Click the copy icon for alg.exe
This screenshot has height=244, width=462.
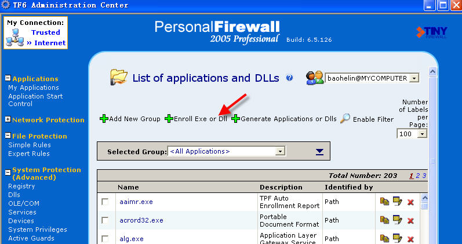[x=384, y=238]
